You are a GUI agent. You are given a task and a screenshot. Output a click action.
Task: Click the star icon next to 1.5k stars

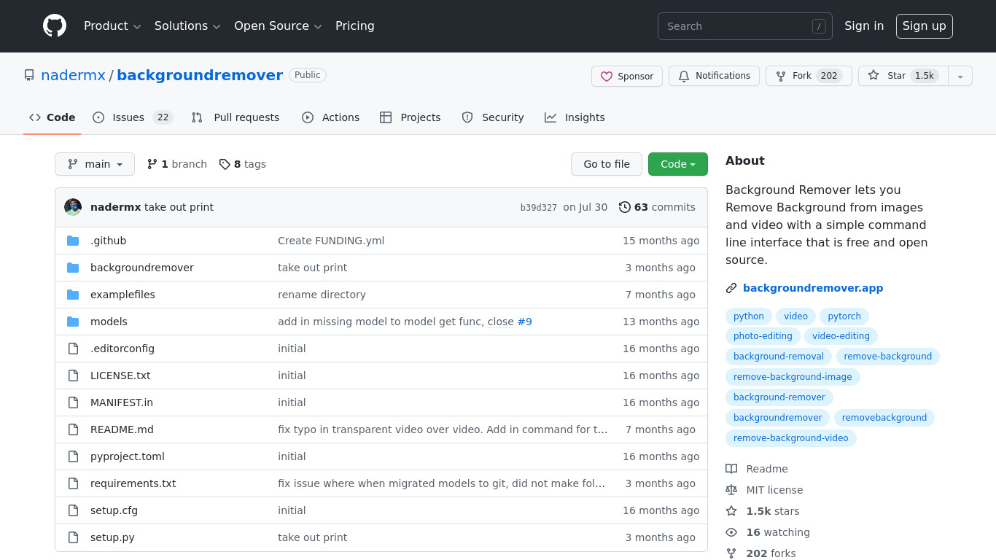pyautogui.click(x=731, y=511)
